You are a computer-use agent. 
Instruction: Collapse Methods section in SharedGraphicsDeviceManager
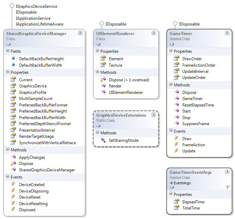click(x=7, y=149)
